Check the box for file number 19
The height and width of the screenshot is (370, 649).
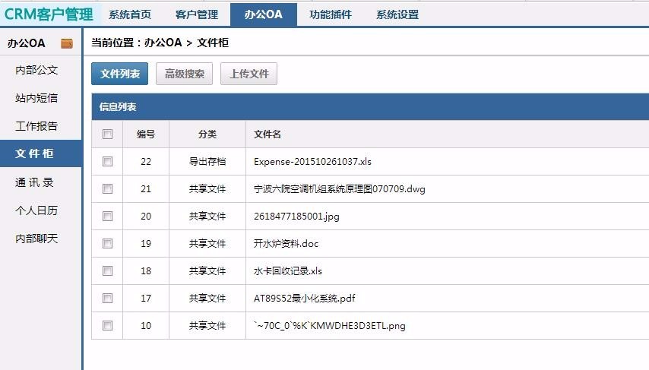[x=108, y=243]
